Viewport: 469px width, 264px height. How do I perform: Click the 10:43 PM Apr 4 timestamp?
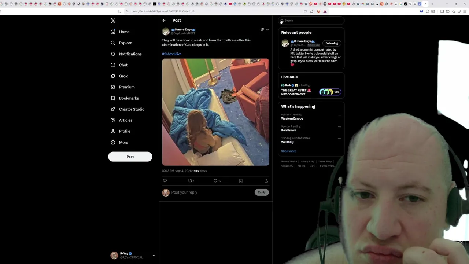click(177, 171)
